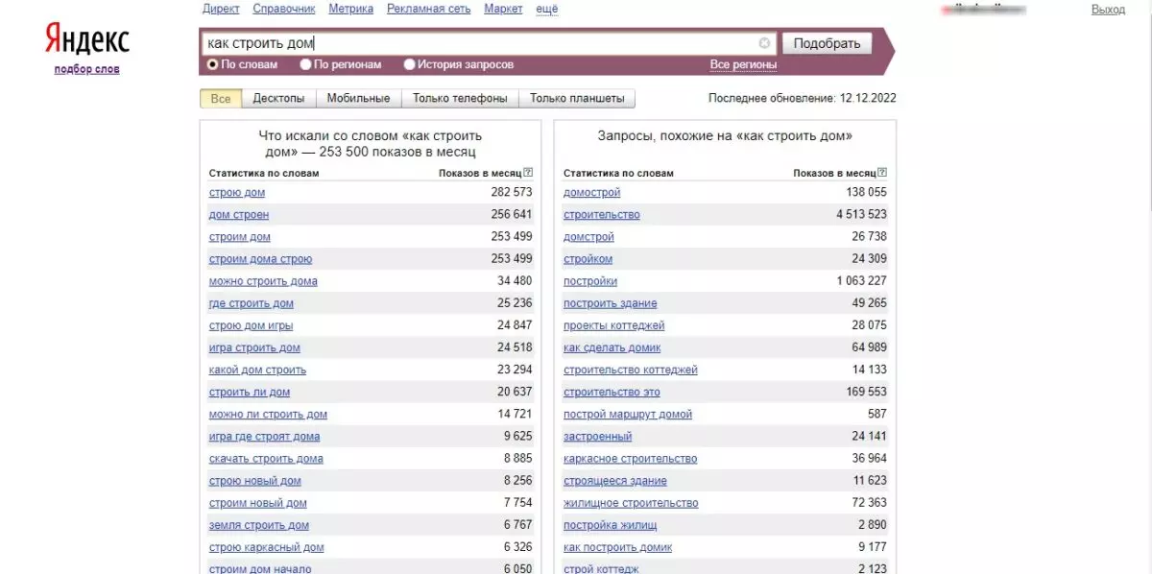Open the "земля строить дом" link

tap(259, 525)
